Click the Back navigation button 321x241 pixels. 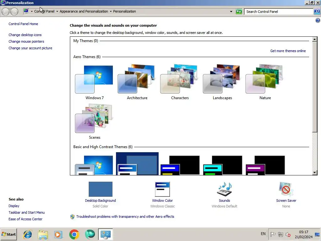[x=6, y=12]
